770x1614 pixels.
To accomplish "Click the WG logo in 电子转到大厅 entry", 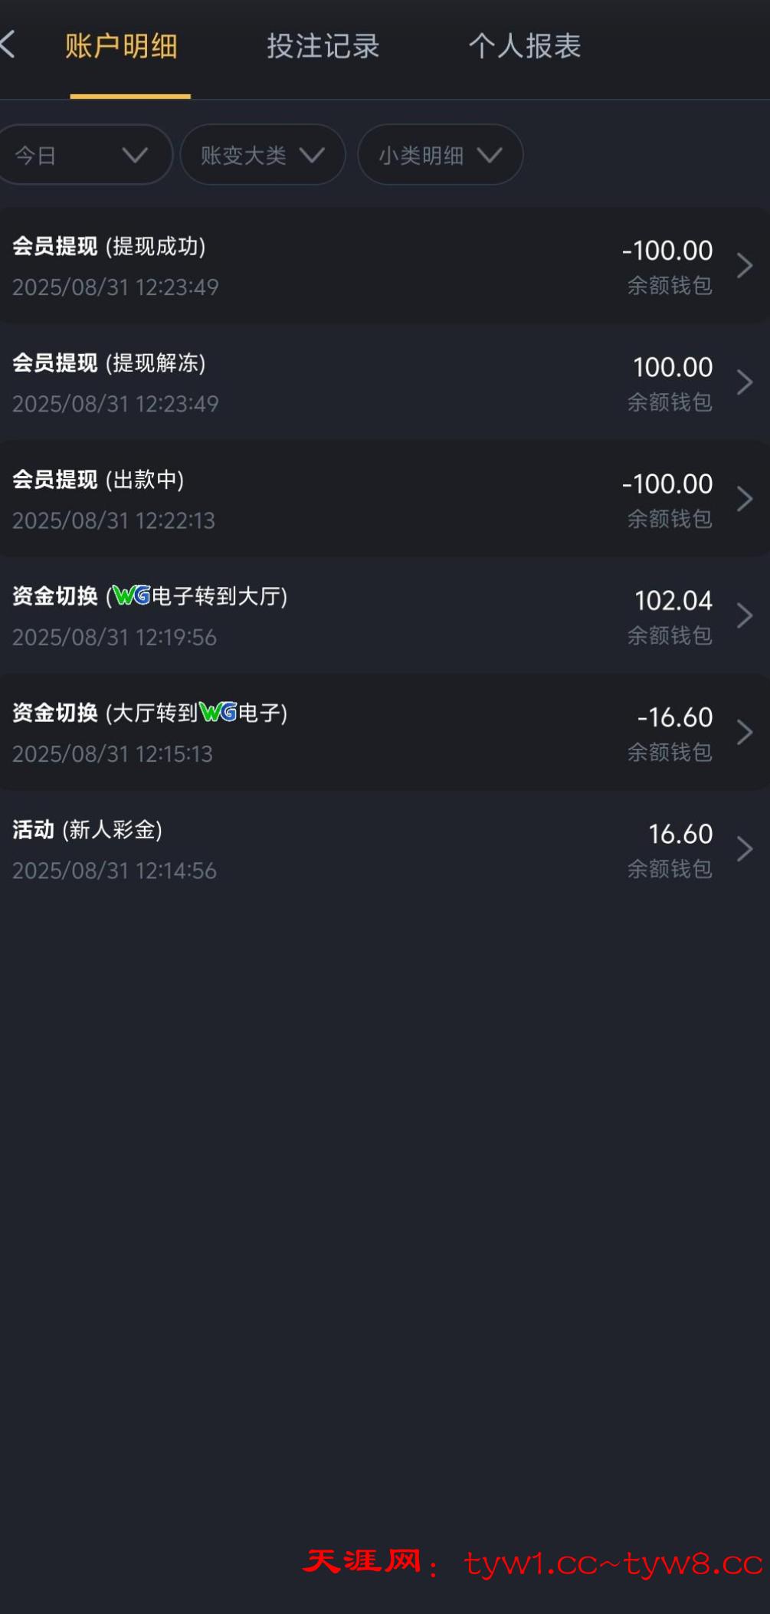I will tap(132, 595).
